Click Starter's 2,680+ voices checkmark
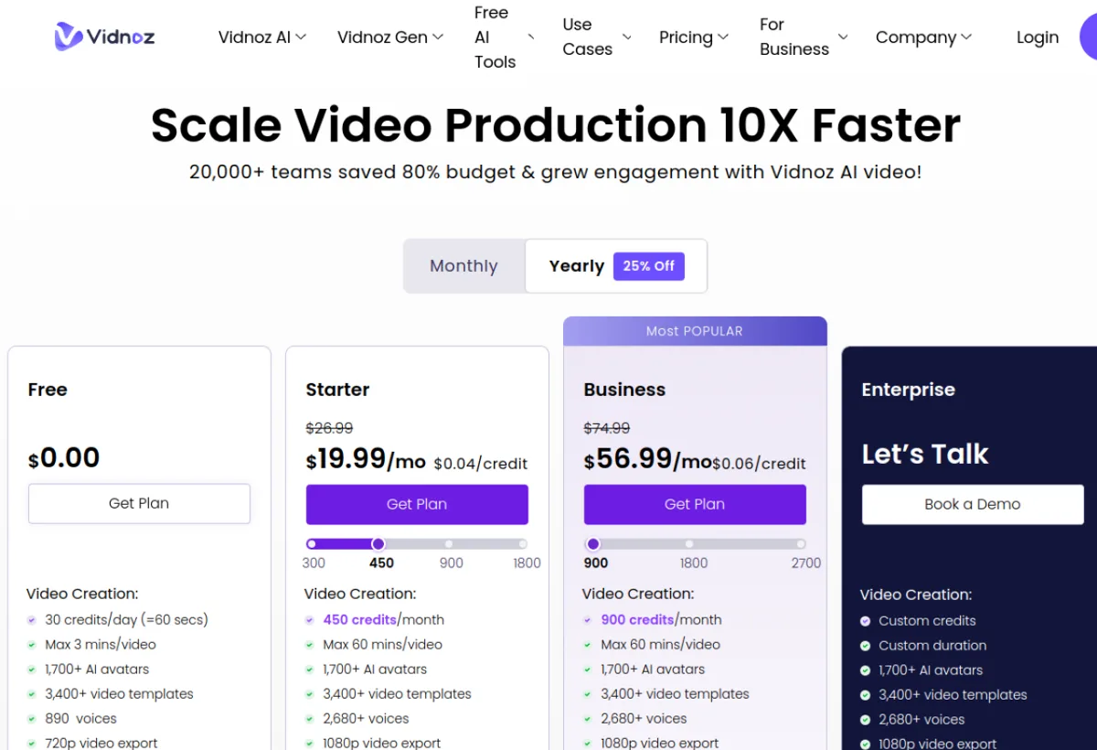The image size is (1097, 750). click(311, 719)
